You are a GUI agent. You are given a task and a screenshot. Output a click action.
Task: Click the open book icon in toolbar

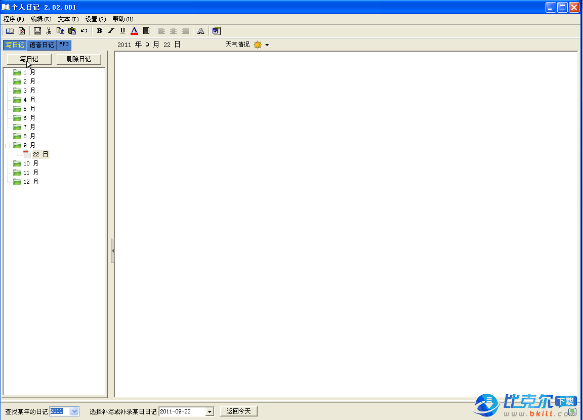coord(10,31)
